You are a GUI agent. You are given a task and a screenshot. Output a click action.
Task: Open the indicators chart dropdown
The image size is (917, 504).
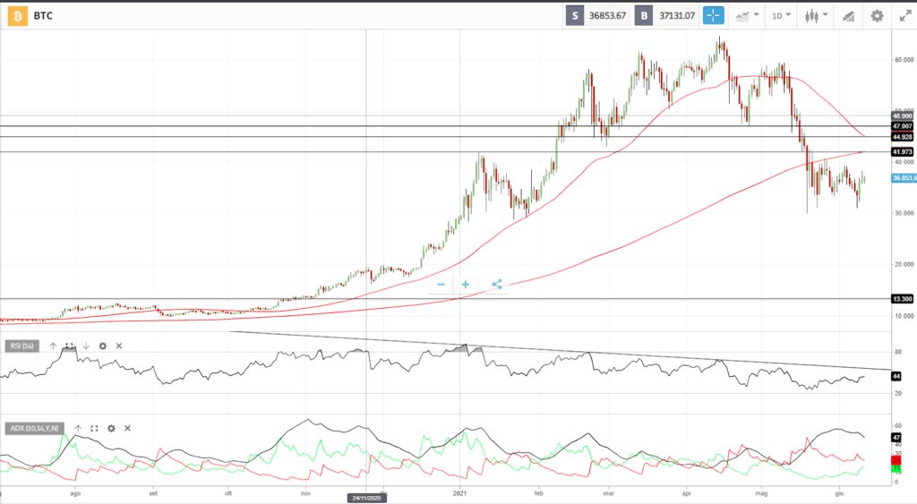747,16
